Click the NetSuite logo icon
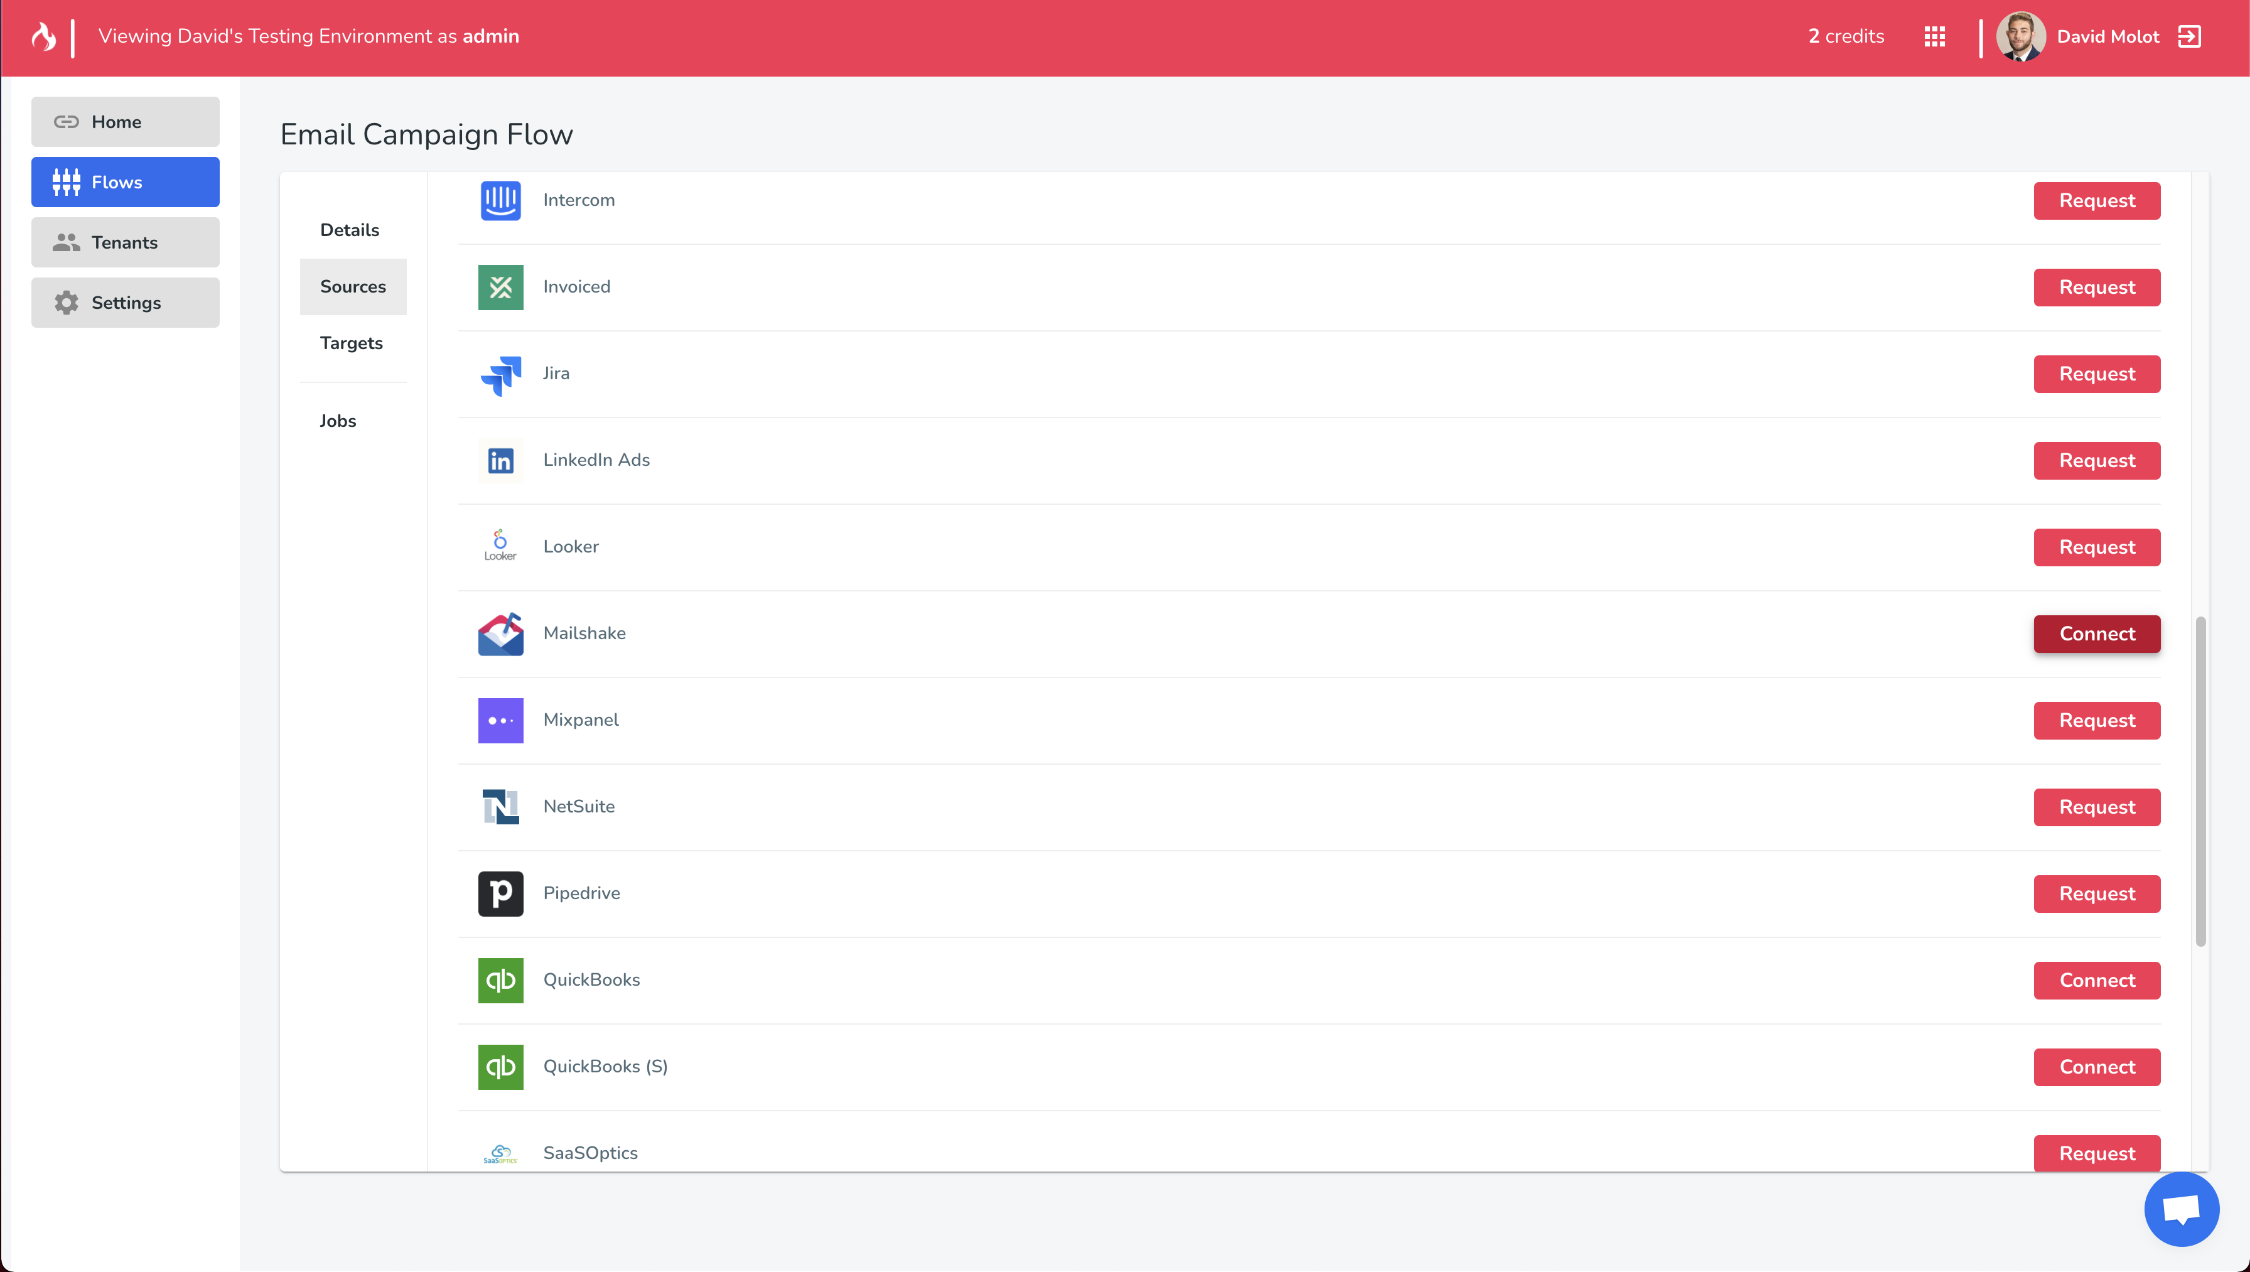This screenshot has width=2250, height=1272. 500,807
